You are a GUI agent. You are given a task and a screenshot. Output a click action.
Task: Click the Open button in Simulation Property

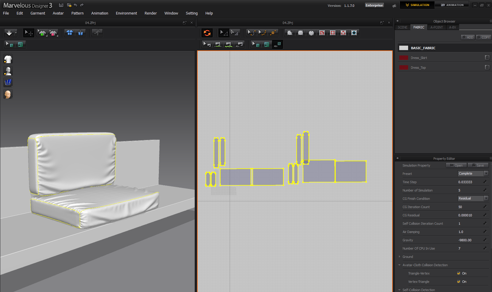coord(456,165)
